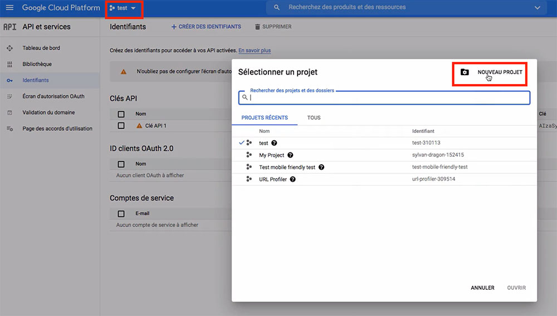557x316 pixels.
Task: Click the project icon beside My Project
Action: (x=249, y=155)
